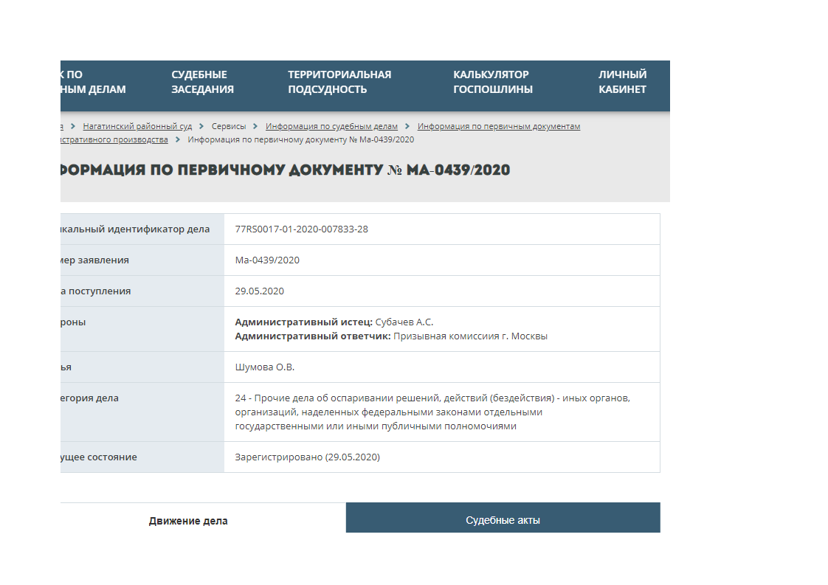828x585 pixels.
Task: Go to Калькулятор госпошлины
Action: [492, 82]
